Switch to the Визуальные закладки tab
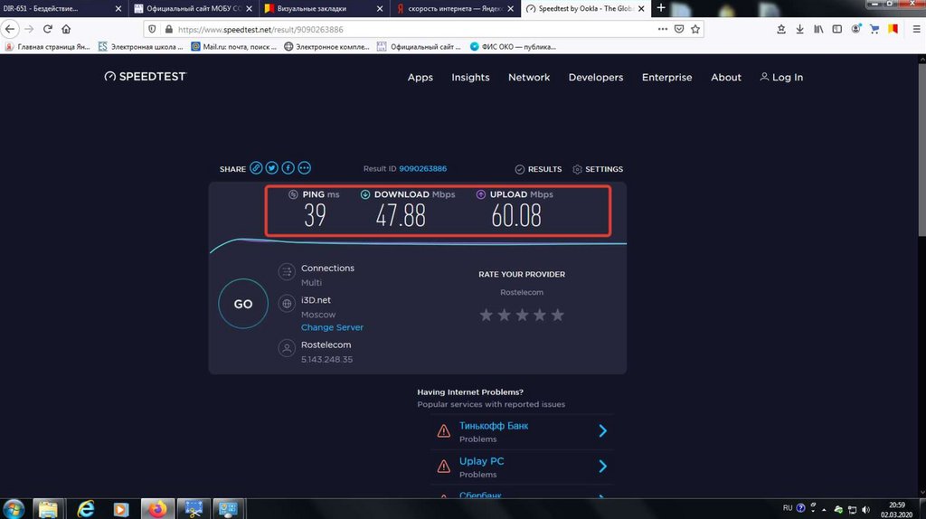This screenshot has height=519, width=926. point(324,8)
